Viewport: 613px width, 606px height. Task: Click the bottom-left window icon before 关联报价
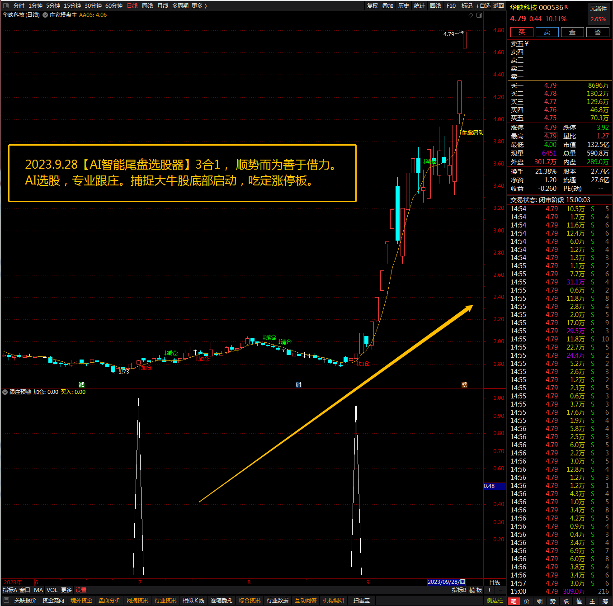click(6, 601)
